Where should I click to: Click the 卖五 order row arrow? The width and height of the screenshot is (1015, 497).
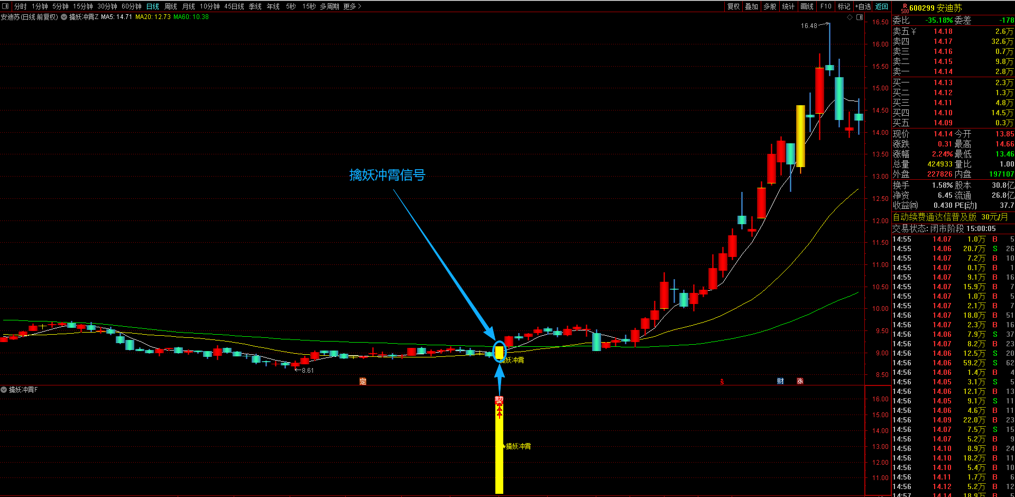tap(914, 32)
